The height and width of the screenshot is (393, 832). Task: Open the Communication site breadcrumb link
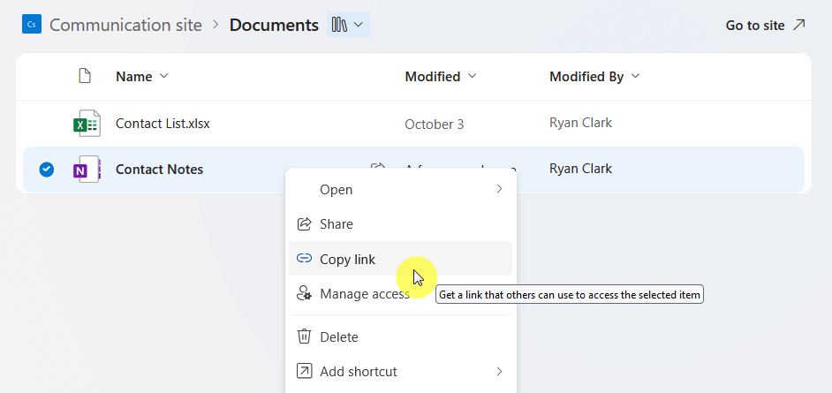125,25
